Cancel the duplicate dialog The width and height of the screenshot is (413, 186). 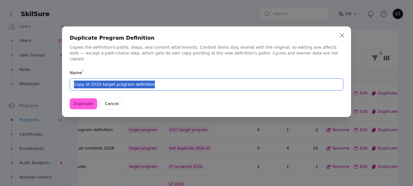112,104
